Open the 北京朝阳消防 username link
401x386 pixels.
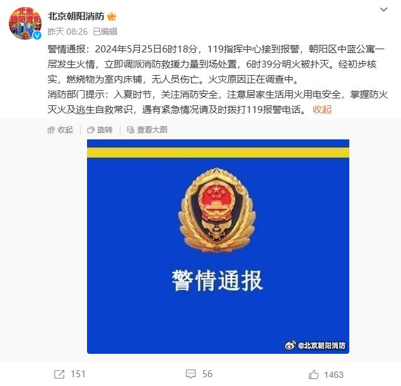pos(76,16)
